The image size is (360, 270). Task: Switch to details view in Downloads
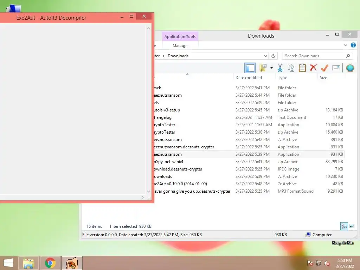(344, 226)
